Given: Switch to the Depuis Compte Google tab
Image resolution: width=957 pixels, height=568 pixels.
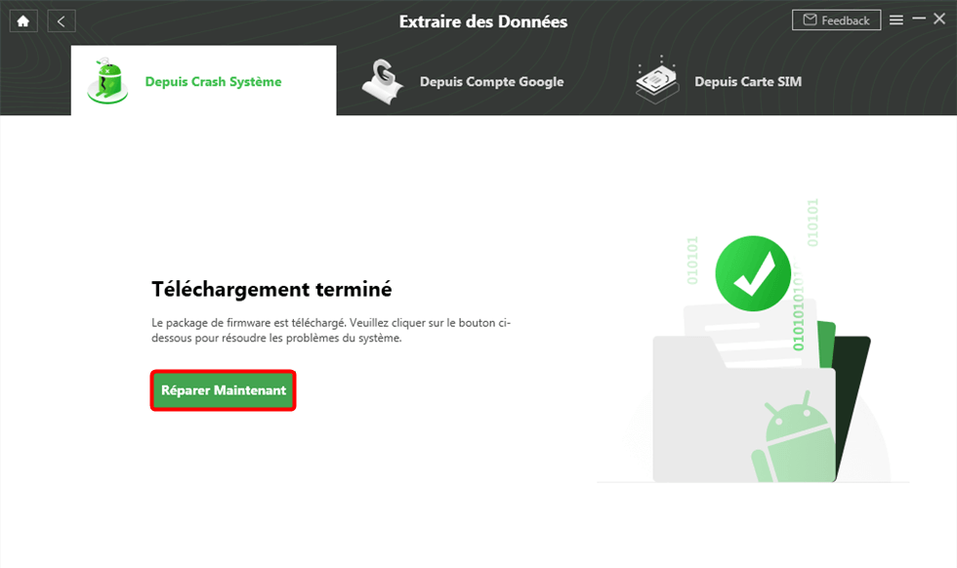Looking at the screenshot, I should tap(491, 82).
